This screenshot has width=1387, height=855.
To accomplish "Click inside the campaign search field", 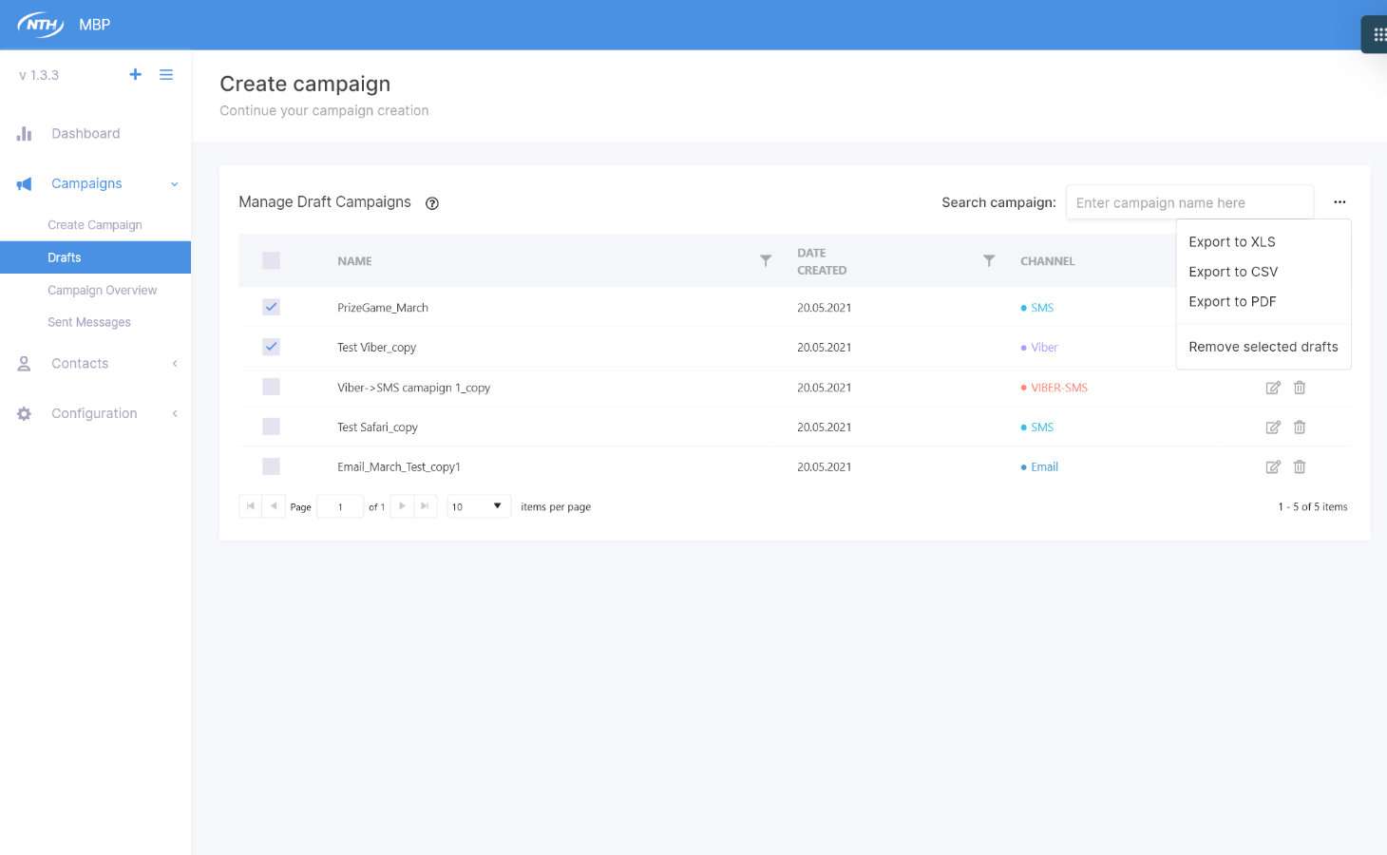I will (x=1189, y=202).
